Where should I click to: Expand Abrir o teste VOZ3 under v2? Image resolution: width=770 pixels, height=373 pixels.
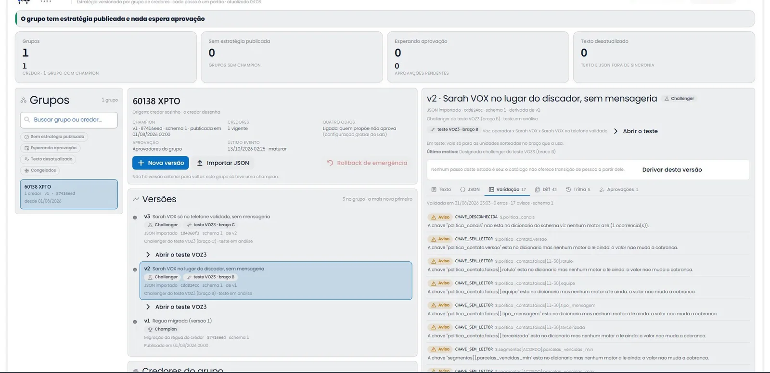[176, 307]
